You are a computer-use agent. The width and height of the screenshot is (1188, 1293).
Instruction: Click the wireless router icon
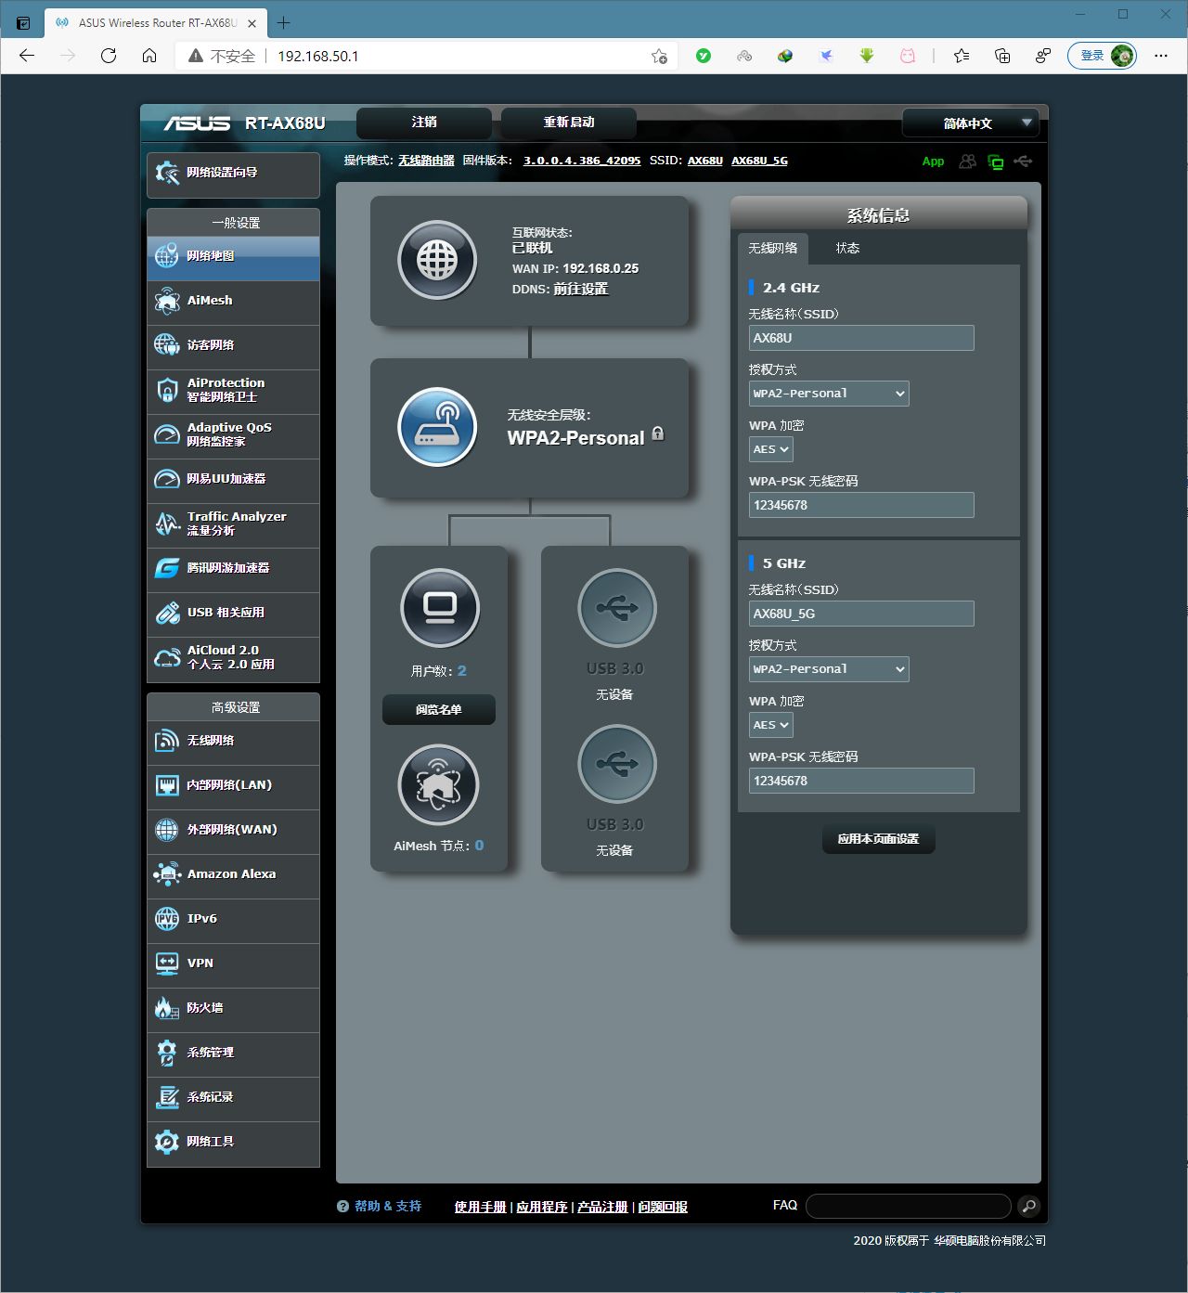click(x=437, y=427)
